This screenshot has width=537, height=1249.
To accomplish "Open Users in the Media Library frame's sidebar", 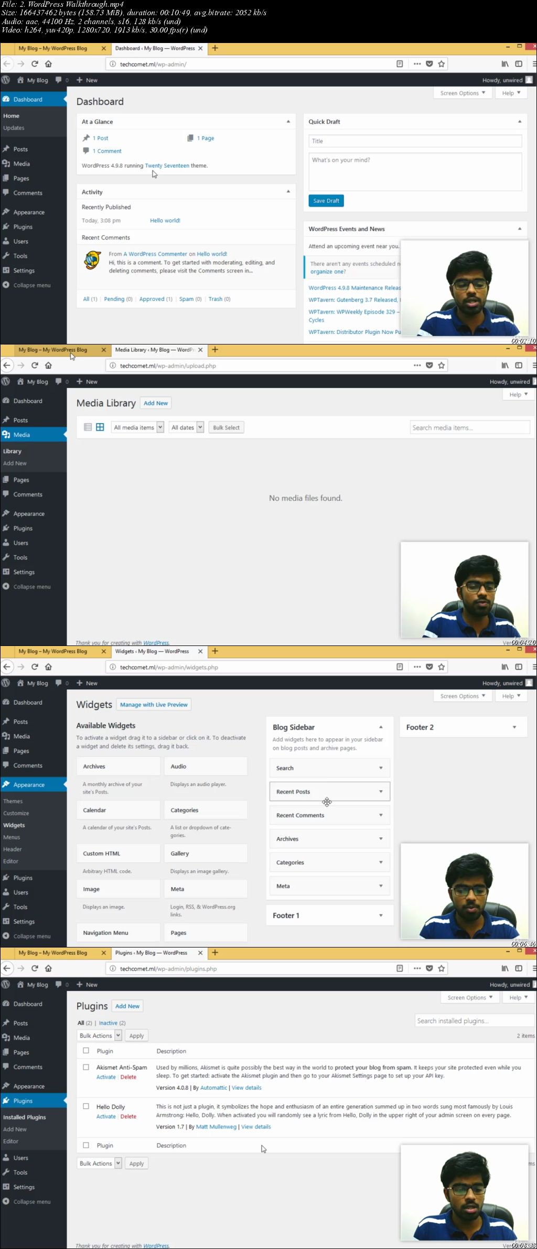I will tap(21, 543).
